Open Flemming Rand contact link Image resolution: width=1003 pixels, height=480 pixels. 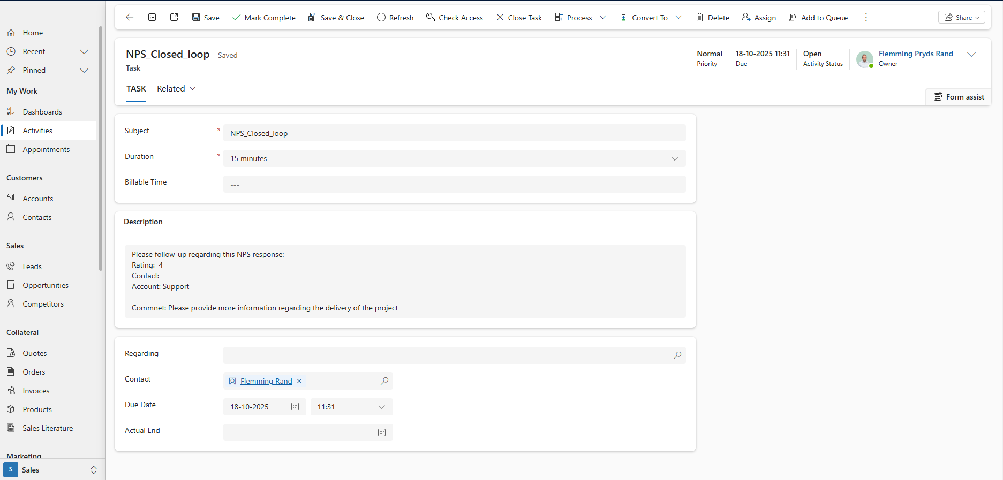tap(266, 381)
